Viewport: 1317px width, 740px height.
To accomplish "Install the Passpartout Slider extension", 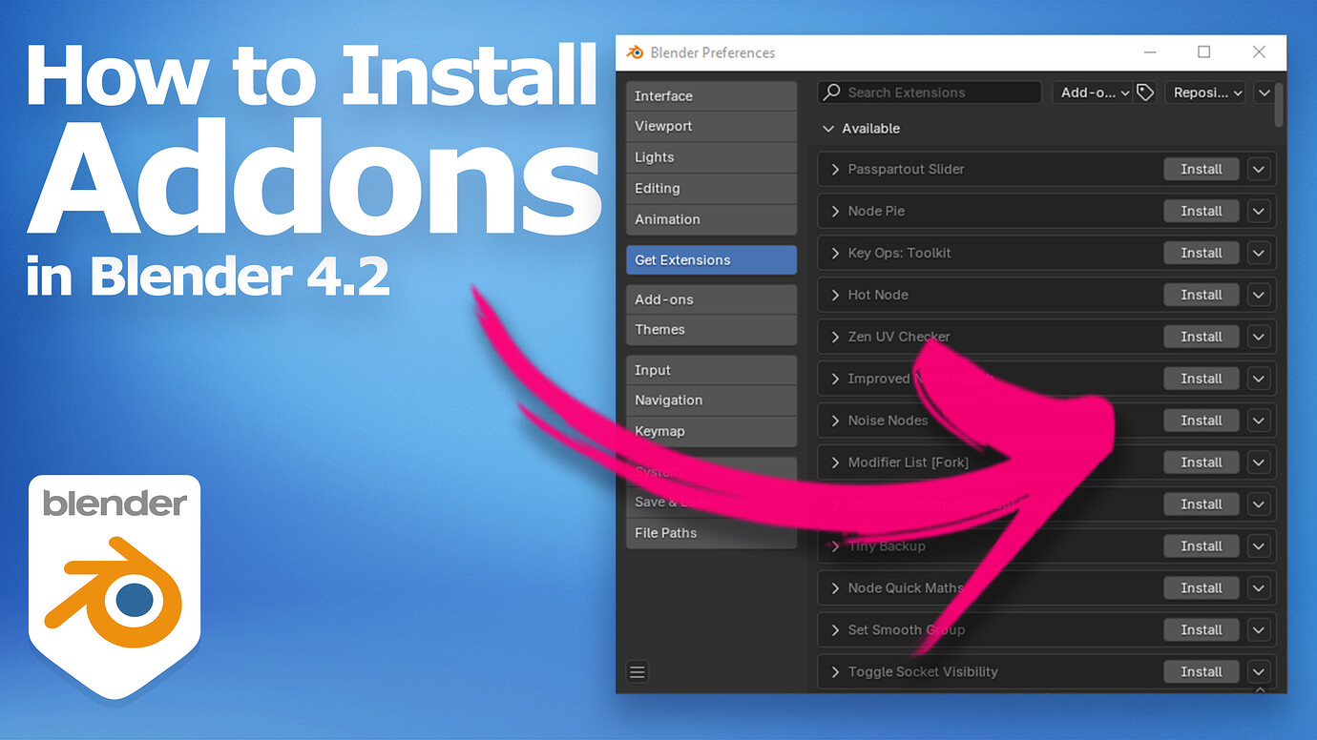I will point(1202,170).
